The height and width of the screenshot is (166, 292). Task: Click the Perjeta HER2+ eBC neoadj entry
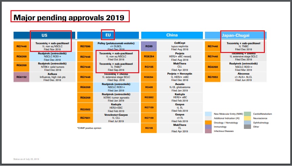(180, 57)
